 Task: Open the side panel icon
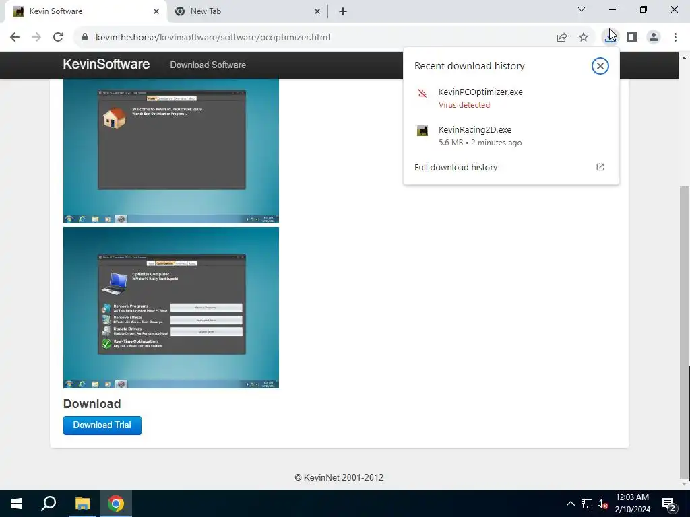click(x=632, y=38)
